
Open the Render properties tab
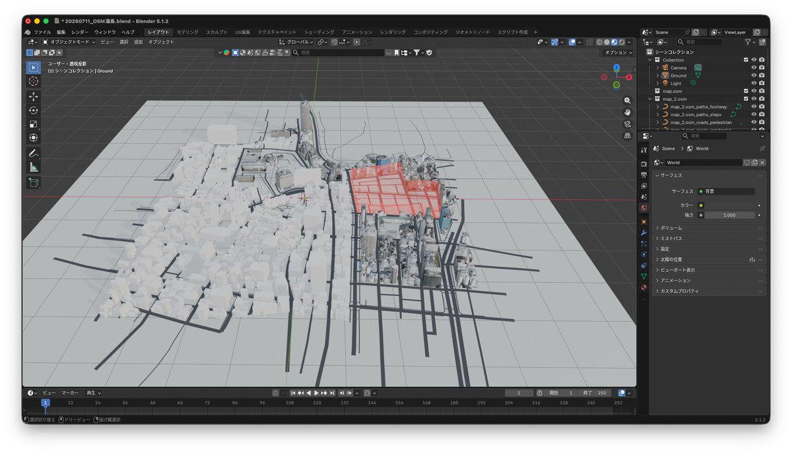click(x=643, y=163)
